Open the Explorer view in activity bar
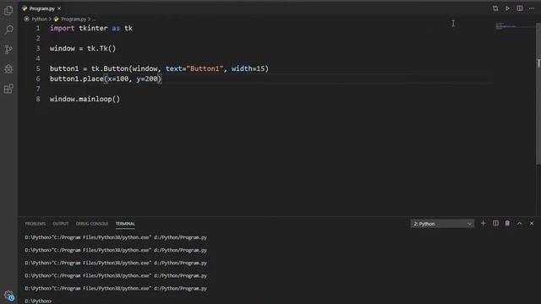Screen dimensions: 541x304 coord(8,11)
